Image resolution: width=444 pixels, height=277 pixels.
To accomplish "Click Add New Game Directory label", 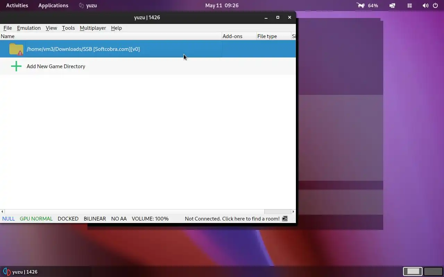I will click(x=56, y=66).
